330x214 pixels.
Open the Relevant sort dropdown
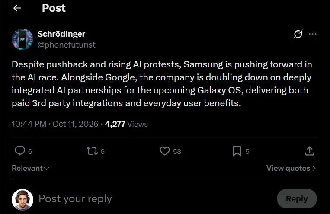click(31, 168)
